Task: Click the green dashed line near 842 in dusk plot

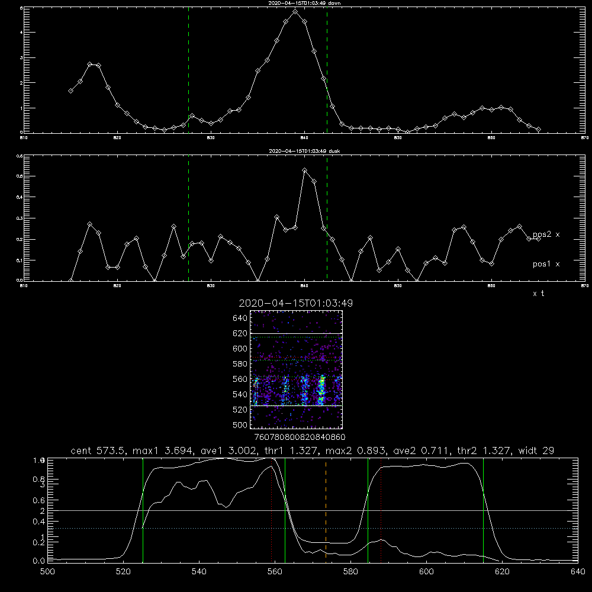Action: click(327, 218)
